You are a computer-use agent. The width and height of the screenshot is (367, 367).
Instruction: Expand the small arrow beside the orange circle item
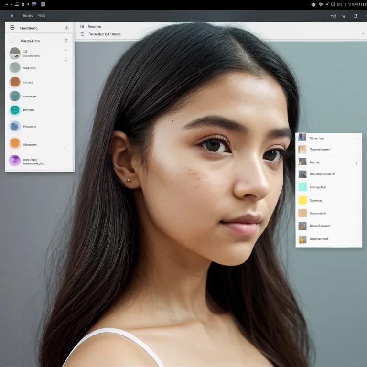[65, 147]
